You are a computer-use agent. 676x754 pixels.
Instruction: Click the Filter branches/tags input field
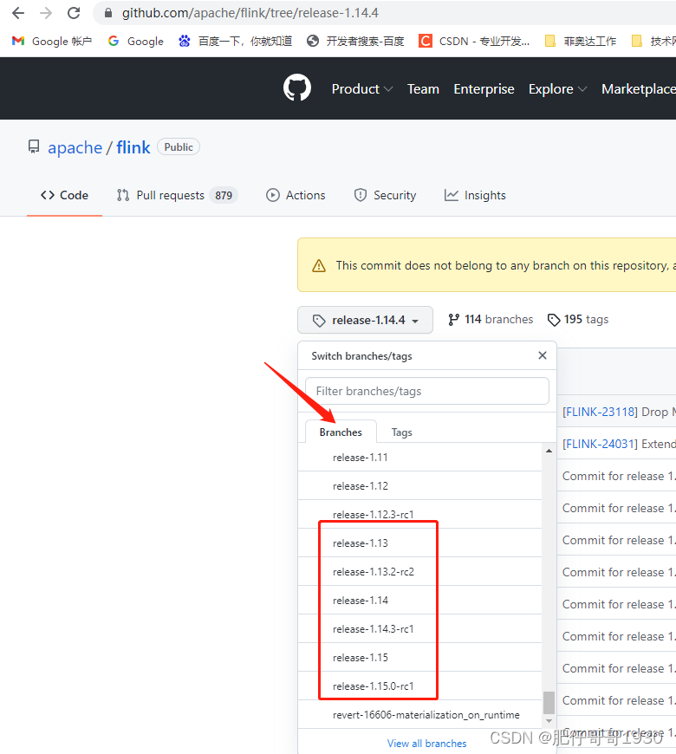(427, 391)
